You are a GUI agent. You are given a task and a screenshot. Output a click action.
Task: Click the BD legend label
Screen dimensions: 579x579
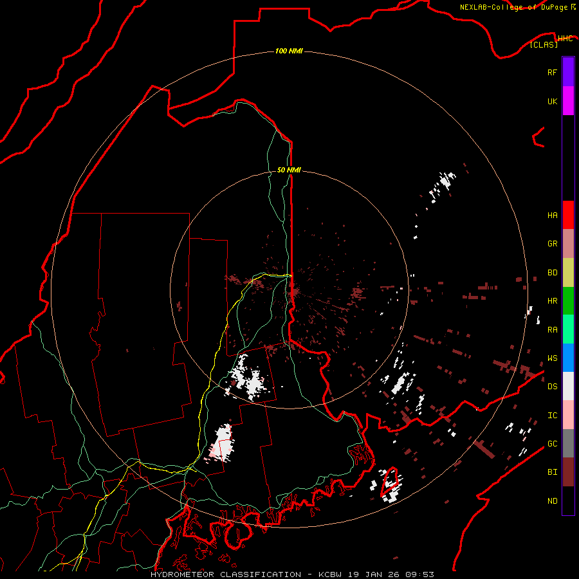(x=552, y=273)
